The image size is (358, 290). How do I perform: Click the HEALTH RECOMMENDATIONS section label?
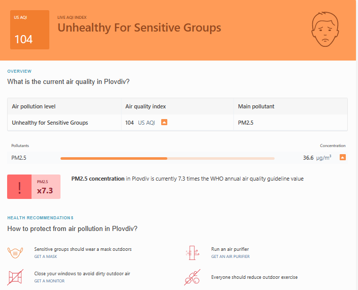pos(40,218)
